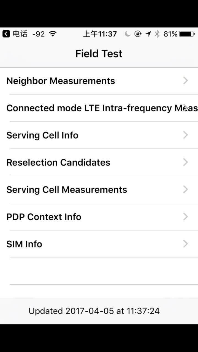The width and height of the screenshot is (198, 352).
Task: Tap the -92 signal strength reading
Action: 38,34
